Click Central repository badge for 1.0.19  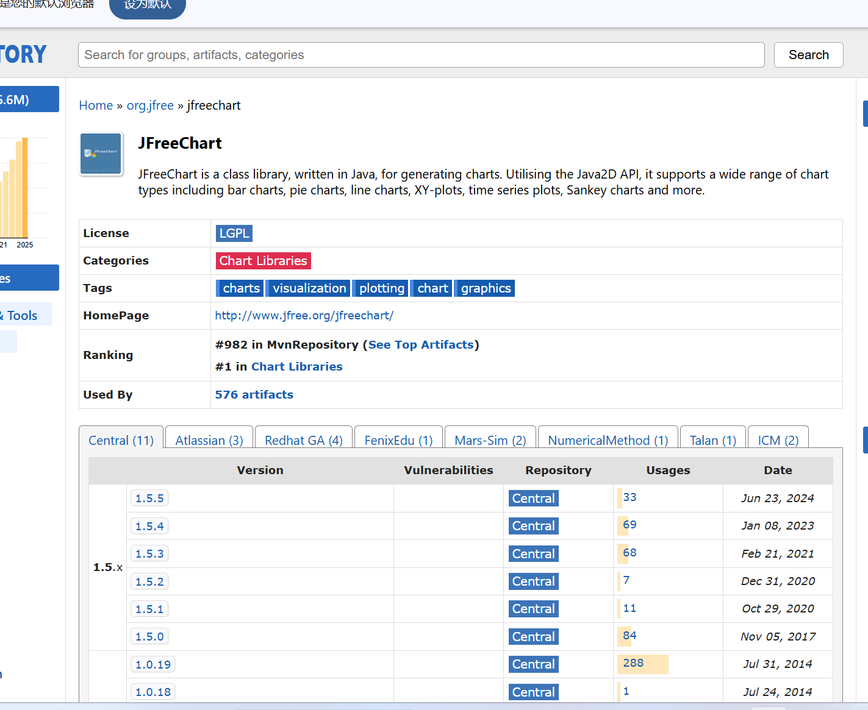pos(534,664)
